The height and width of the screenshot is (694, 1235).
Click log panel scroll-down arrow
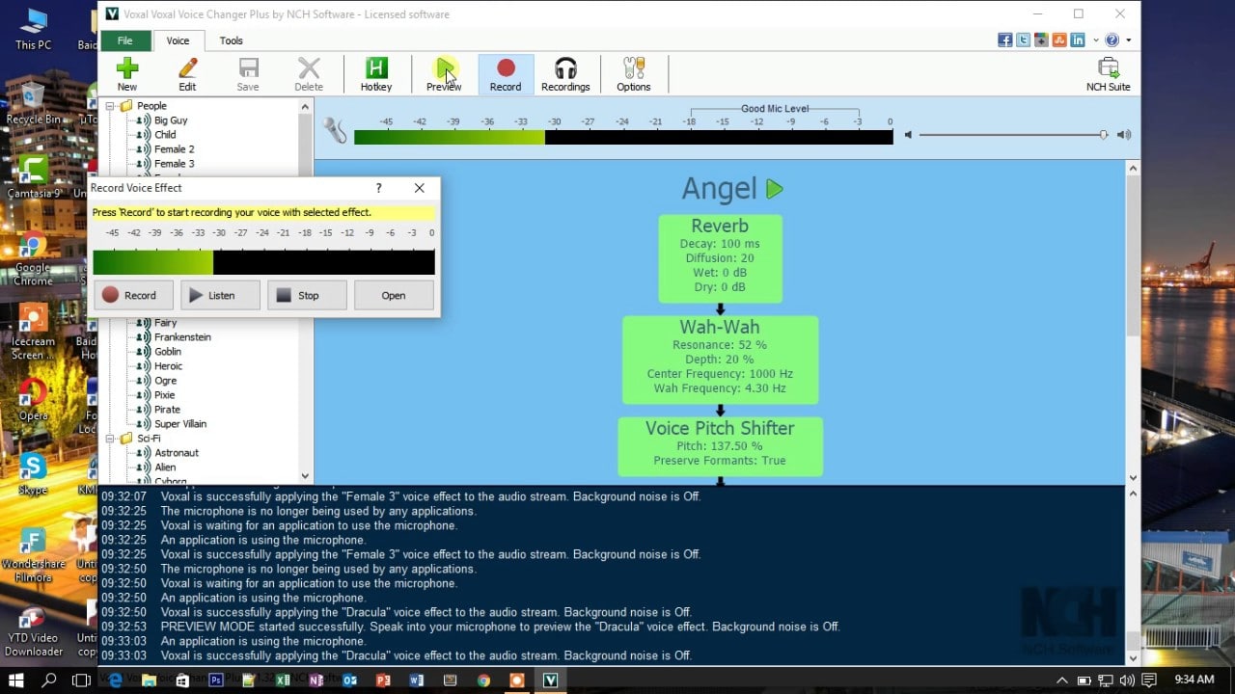(x=1134, y=658)
